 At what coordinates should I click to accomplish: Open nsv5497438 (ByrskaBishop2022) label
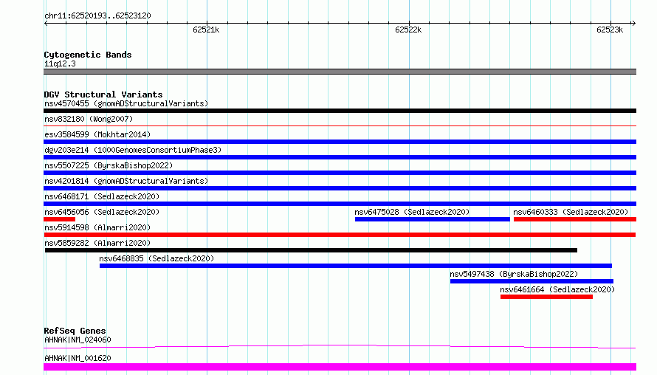coord(514,274)
